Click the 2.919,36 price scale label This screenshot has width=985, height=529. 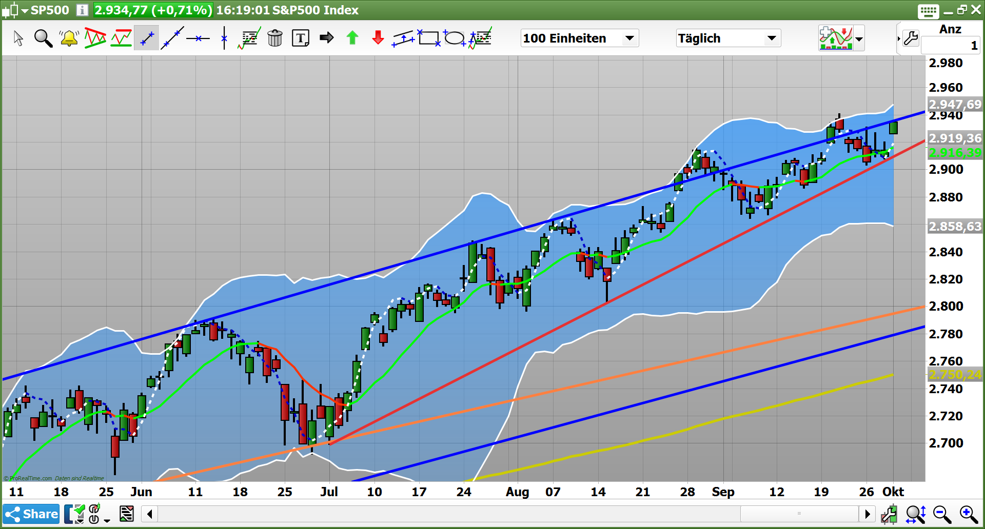(955, 138)
